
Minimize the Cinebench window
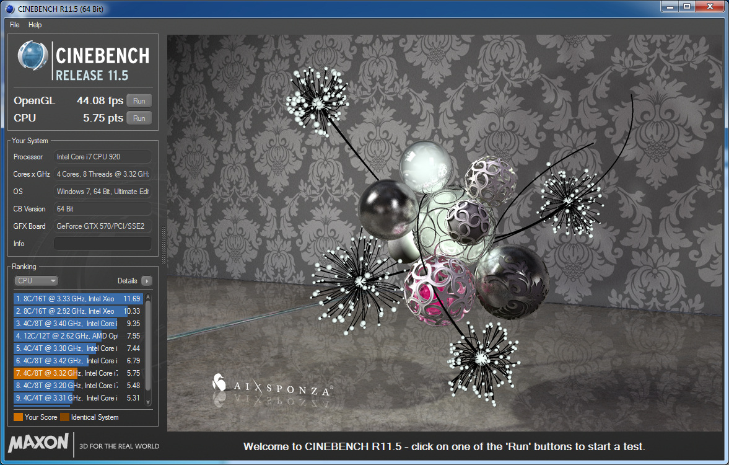670,6
